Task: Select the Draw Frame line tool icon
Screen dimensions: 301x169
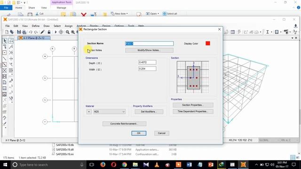Action: click(x=5, y=59)
